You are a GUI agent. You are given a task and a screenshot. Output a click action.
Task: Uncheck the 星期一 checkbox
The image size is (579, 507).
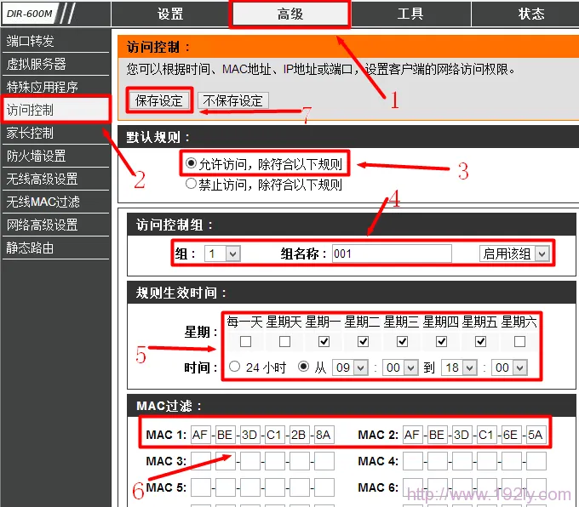click(324, 341)
